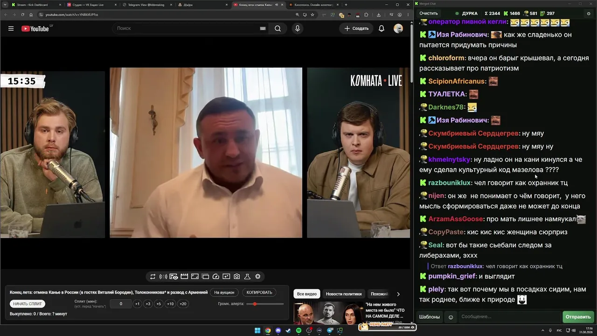Click the ДУРКА channel status label
The image size is (597, 336).
pos(470,14)
